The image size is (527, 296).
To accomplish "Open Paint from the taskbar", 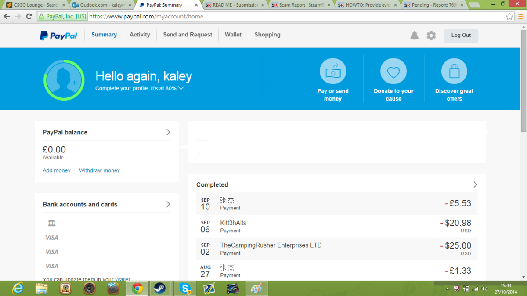I will click(256, 289).
